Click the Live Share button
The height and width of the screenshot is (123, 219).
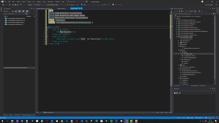point(209,5)
